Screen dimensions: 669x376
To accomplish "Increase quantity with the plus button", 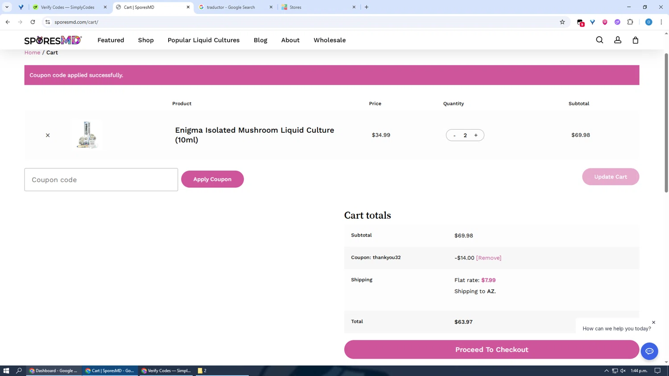I will (x=476, y=135).
